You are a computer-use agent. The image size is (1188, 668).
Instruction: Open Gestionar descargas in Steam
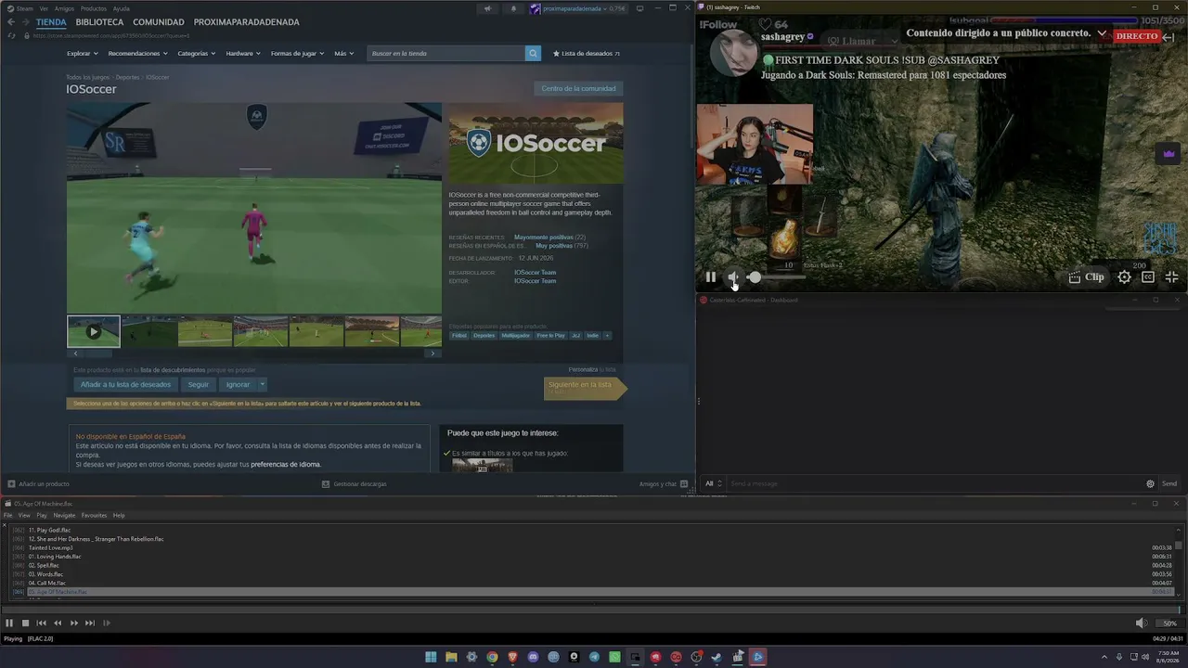(355, 483)
